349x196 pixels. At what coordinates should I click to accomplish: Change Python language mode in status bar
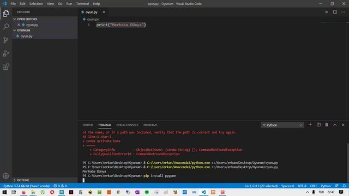(326, 186)
